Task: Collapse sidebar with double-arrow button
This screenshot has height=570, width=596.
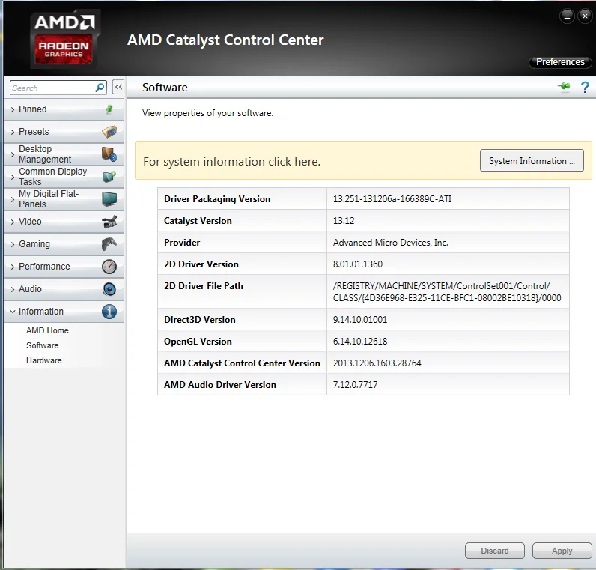Action: (x=118, y=87)
